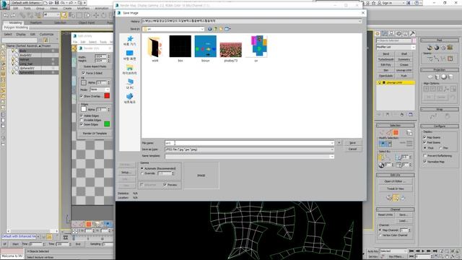Screen dimensions: 462x260
Task: Open the Desktop shortcut in Save Image sidebar
Action: (130, 56)
